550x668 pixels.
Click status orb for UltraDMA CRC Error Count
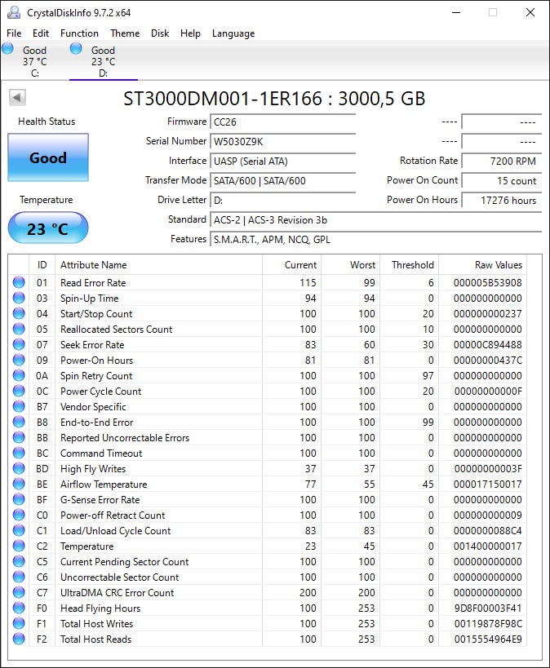click(x=19, y=593)
